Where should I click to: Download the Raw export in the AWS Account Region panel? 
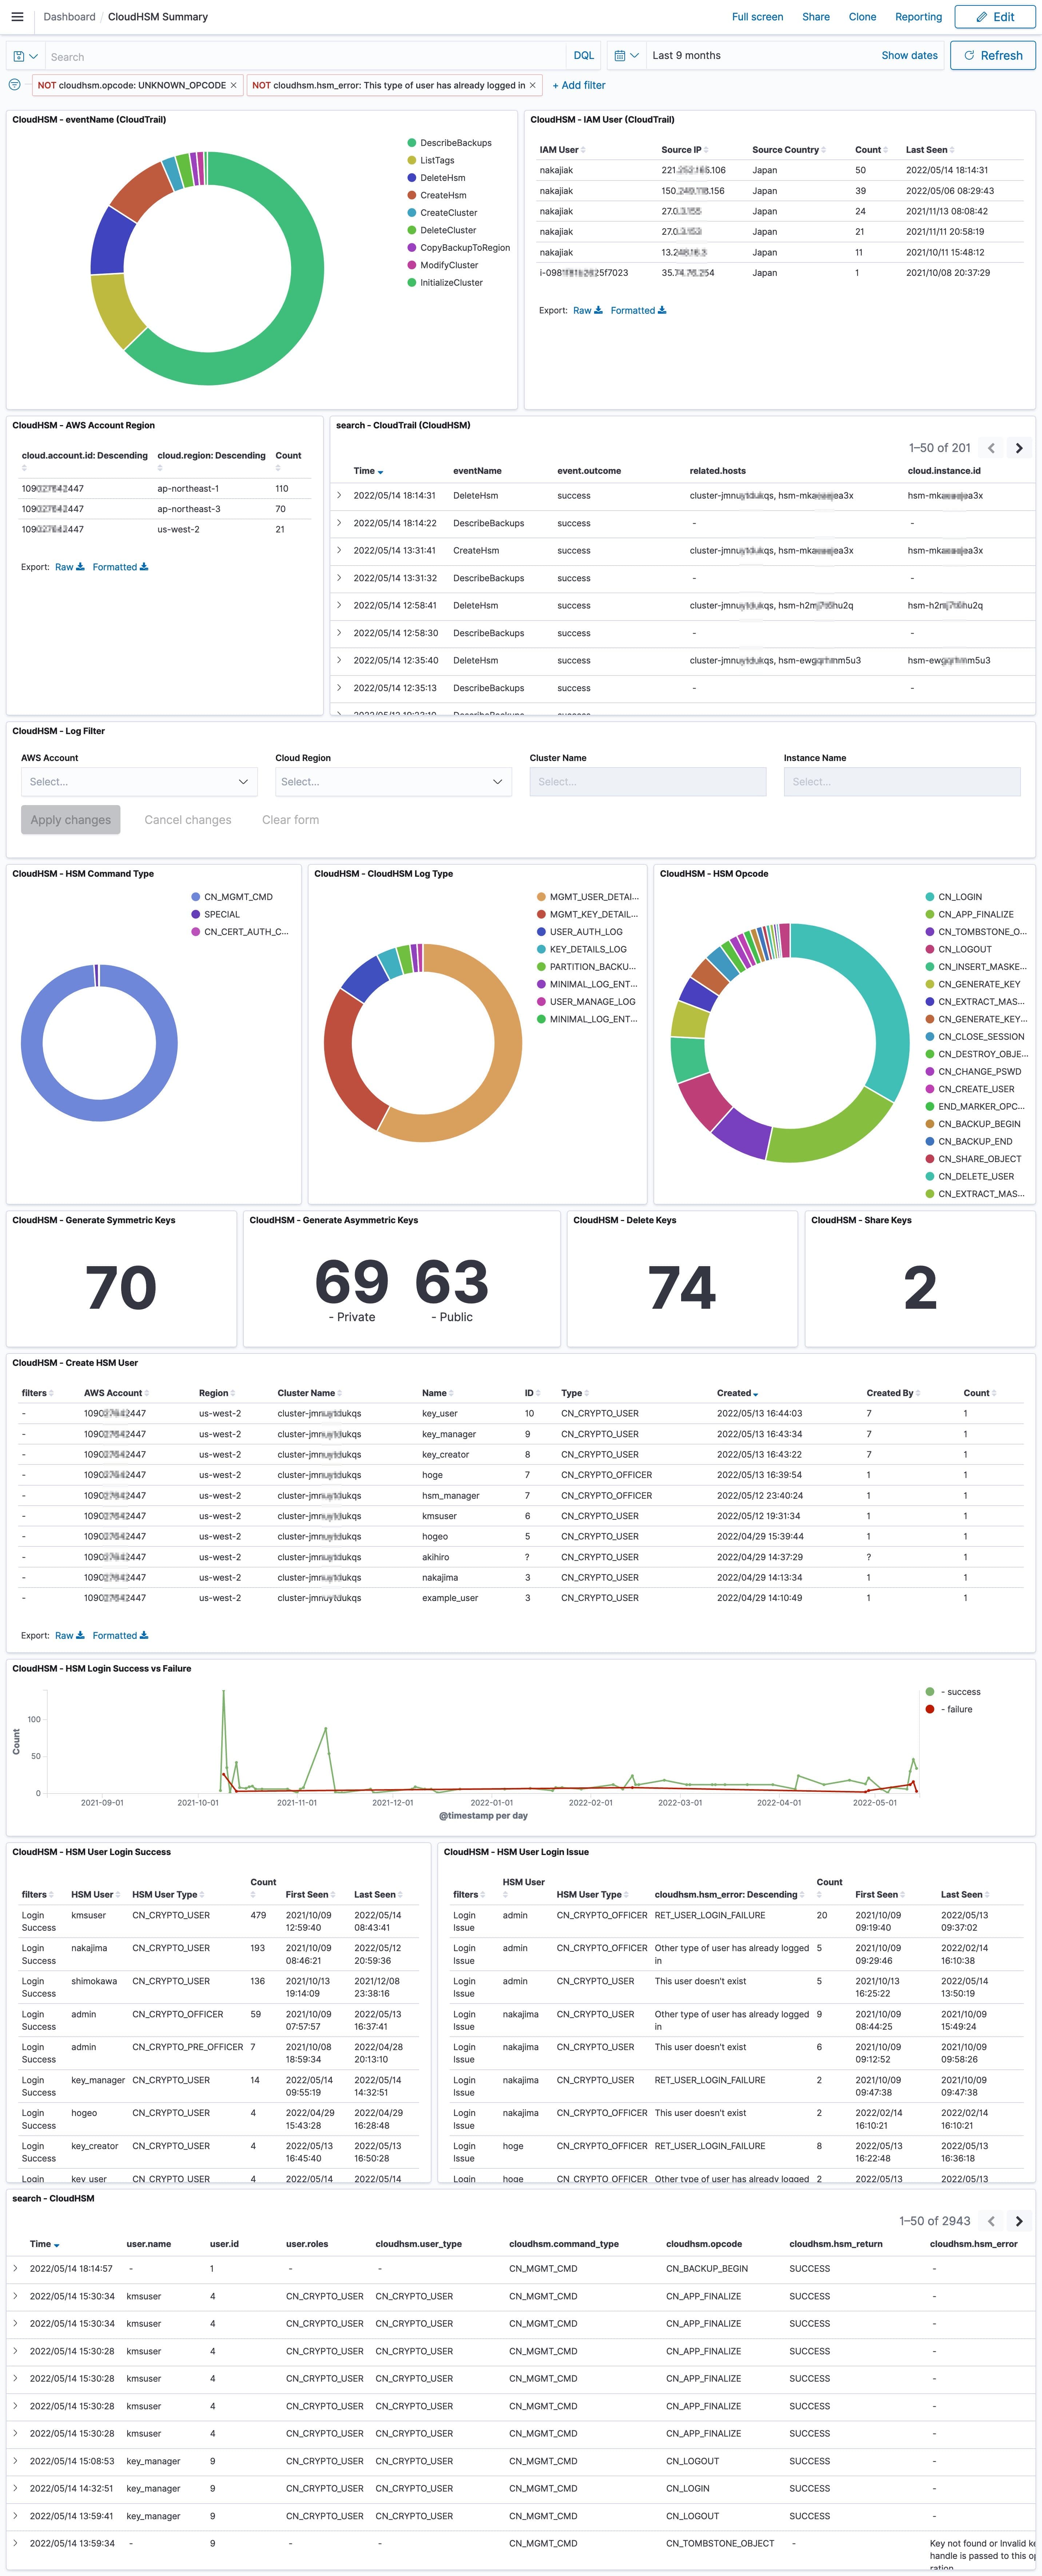point(69,567)
